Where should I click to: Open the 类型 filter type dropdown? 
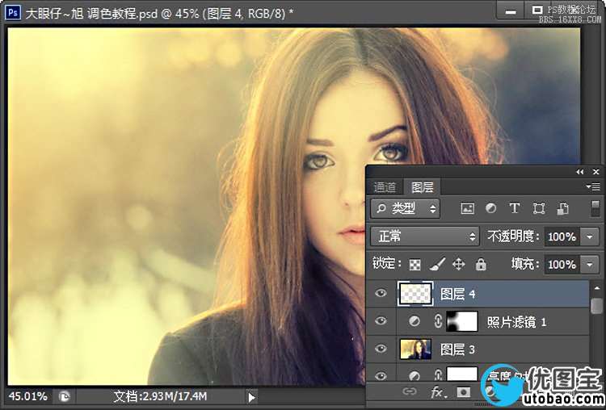click(x=405, y=209)
